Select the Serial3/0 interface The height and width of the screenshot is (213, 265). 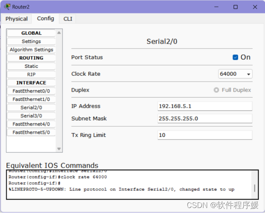pos(31,116)
